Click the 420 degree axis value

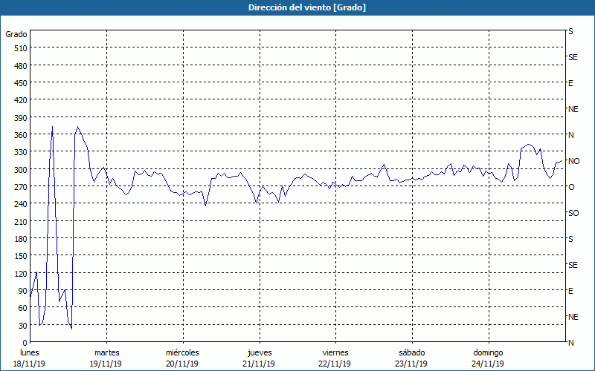click(x=22, y=100)
